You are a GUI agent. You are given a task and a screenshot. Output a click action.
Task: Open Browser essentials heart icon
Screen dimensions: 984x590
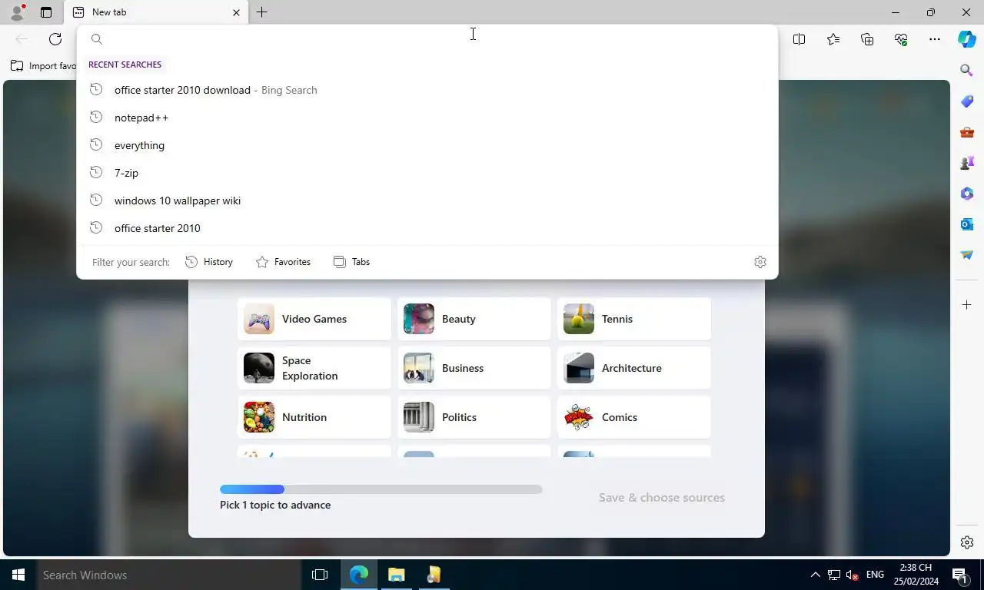[901, 39]
